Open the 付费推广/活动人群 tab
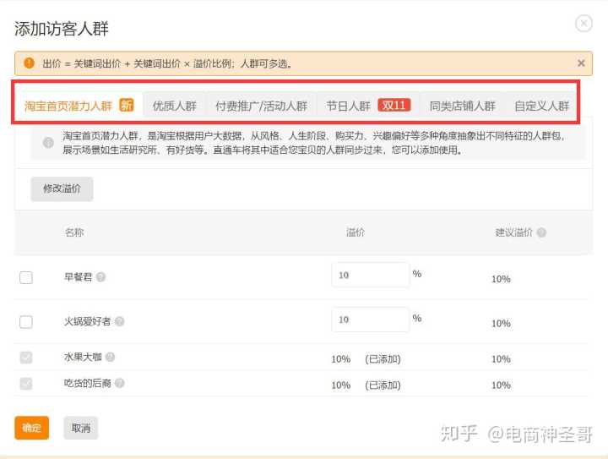 pos(261,106)
